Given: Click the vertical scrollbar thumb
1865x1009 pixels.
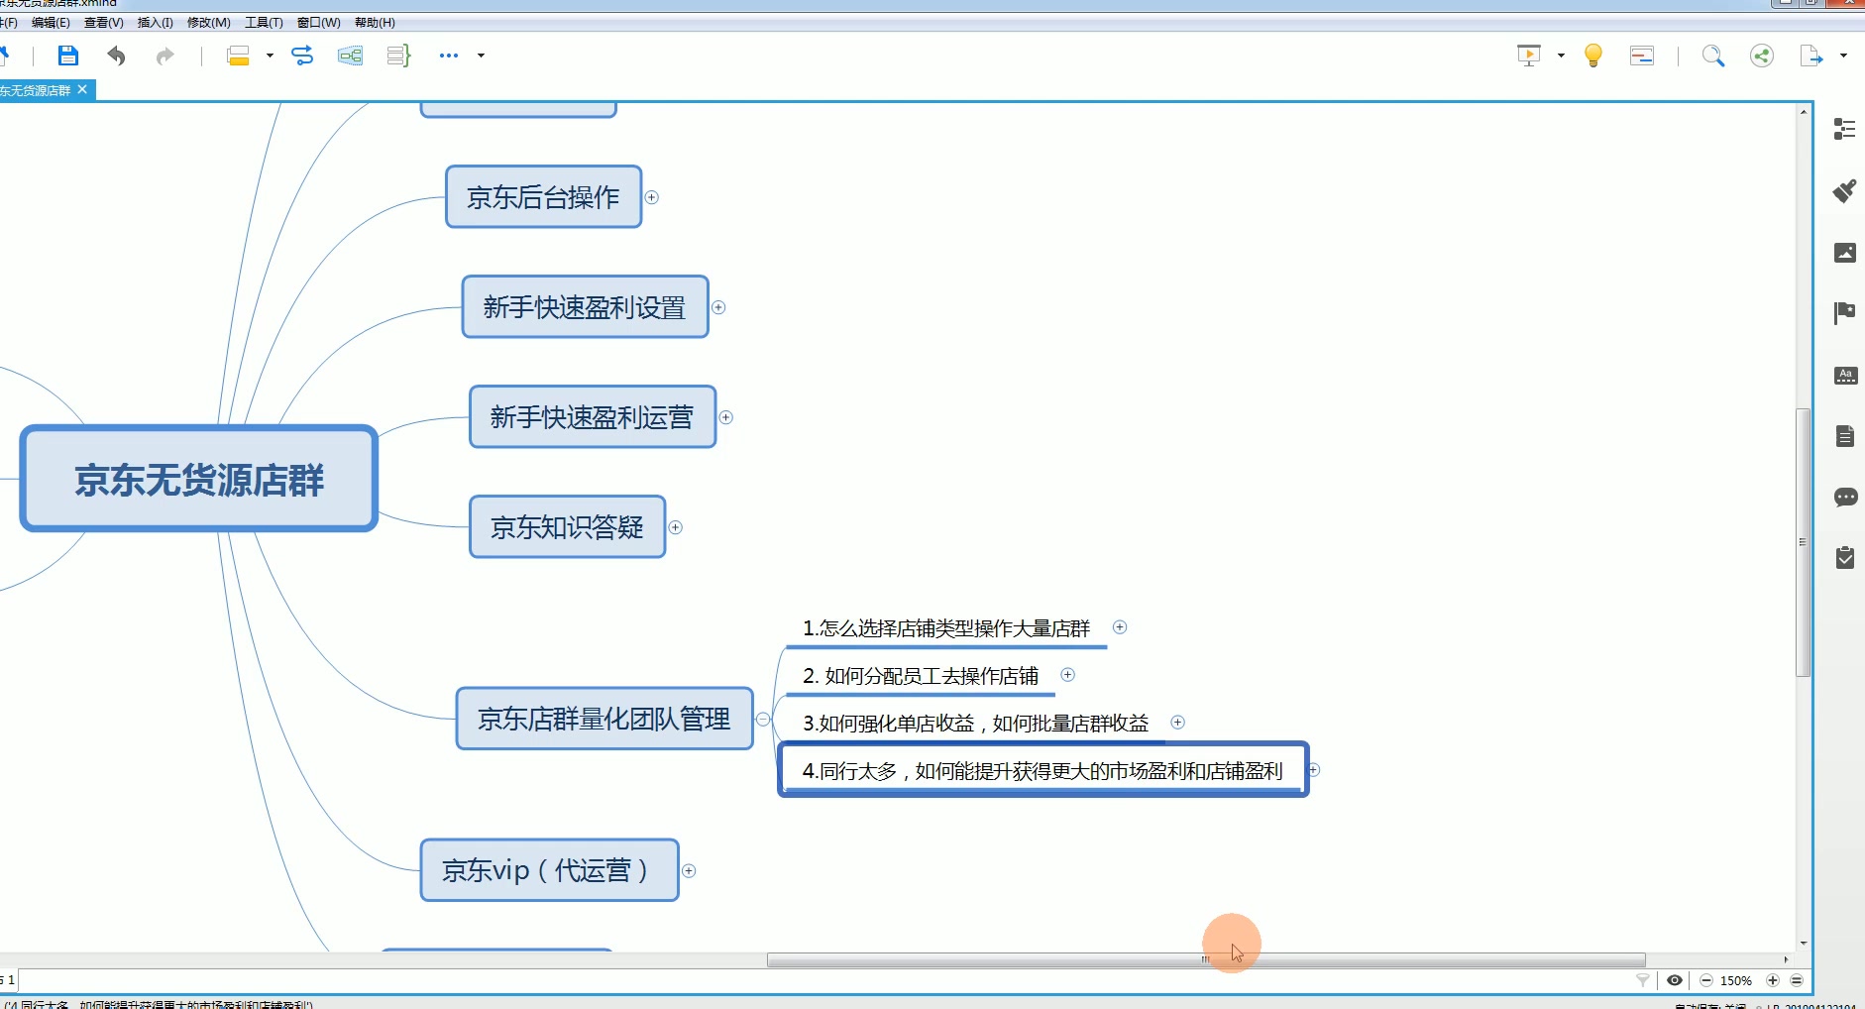Looking at the screenshot, I should tap(1803, 542).
